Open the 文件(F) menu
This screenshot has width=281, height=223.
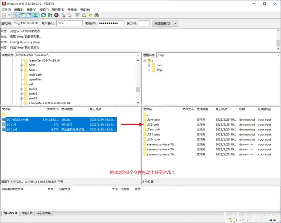click(x=6, y=9)
